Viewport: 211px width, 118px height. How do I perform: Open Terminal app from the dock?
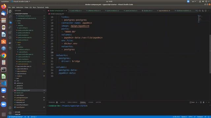point(4,69)
